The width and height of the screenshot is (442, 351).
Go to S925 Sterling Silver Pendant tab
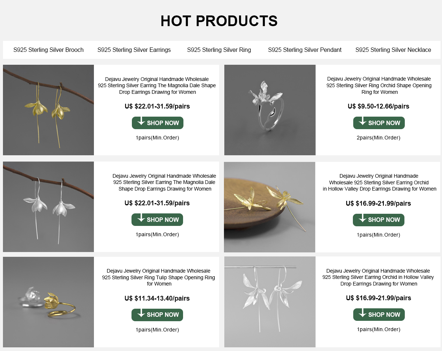click(x=305, y=50)
